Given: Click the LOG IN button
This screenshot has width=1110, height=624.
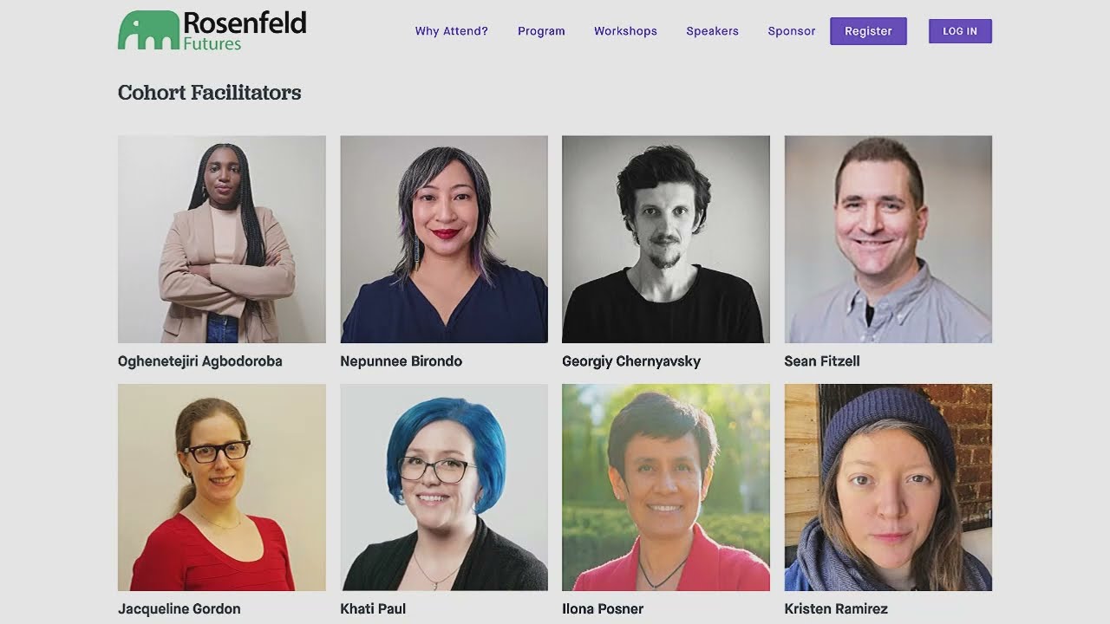Looking at the screenshot, I should 960,31.
